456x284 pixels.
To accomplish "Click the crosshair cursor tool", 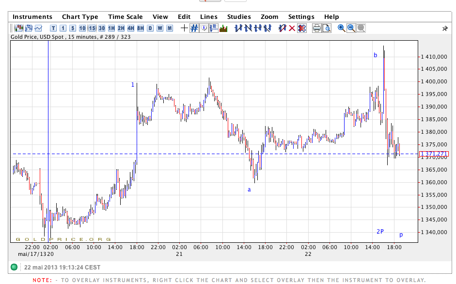I will (184, 28).
